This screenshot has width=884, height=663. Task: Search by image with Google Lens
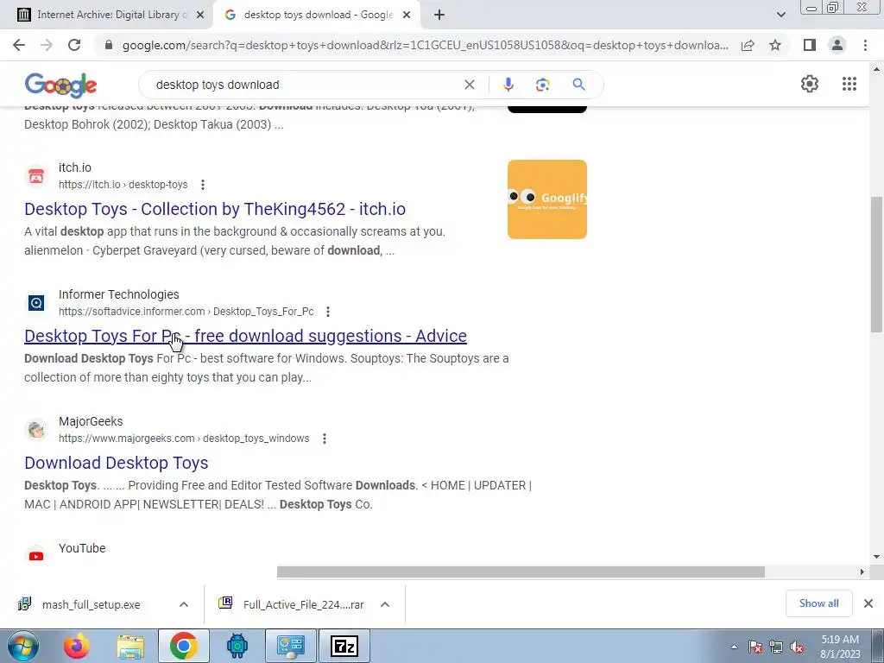point(542,85)
